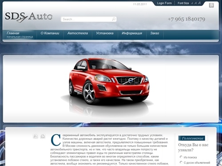Screen dimensions: 222x166
Task: Select the medium font size A
Action: click(195, 3)
